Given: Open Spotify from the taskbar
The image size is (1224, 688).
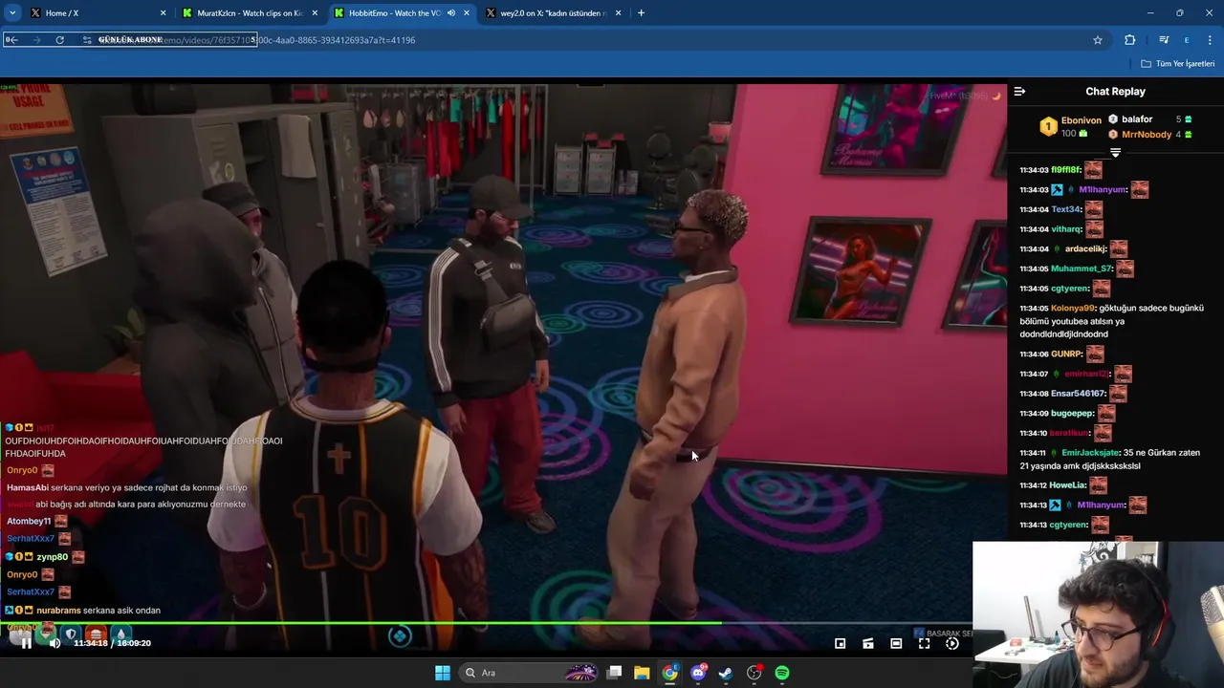Looking at the screenshot, I should (x=782, y=673).
